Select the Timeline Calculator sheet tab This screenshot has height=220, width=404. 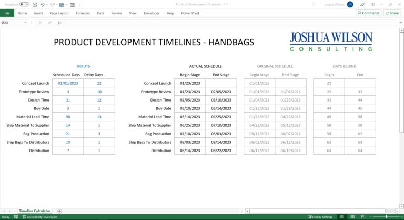(x=35, y=211)
